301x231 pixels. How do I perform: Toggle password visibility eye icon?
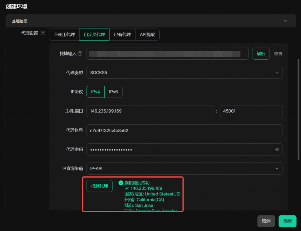(277, 150)
